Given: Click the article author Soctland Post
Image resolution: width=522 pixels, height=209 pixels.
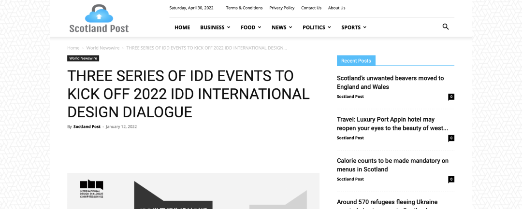Looking at the screenshot, I should pos(87,126).
